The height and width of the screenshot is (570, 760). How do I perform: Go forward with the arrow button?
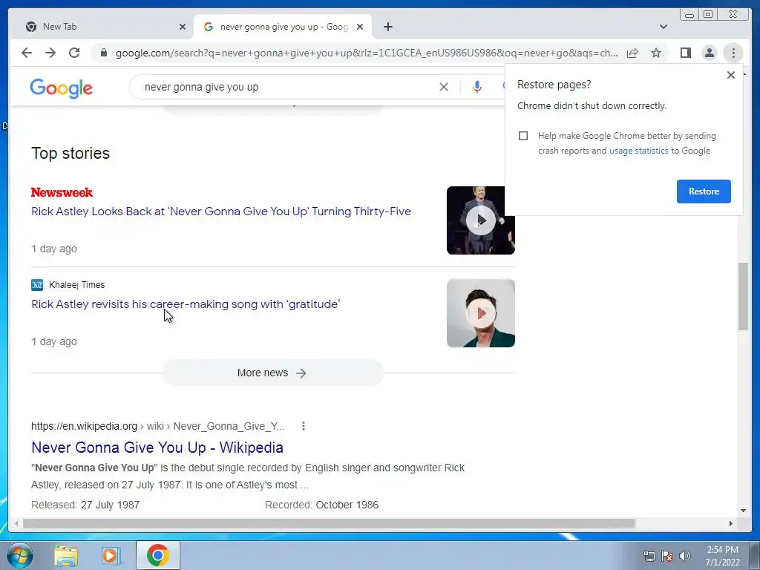click(x=50, y=53)
